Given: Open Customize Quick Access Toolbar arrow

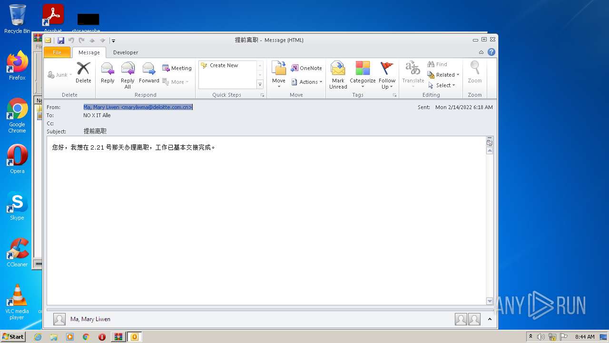Looking at the screenshot, I should [x=113, y=41].
